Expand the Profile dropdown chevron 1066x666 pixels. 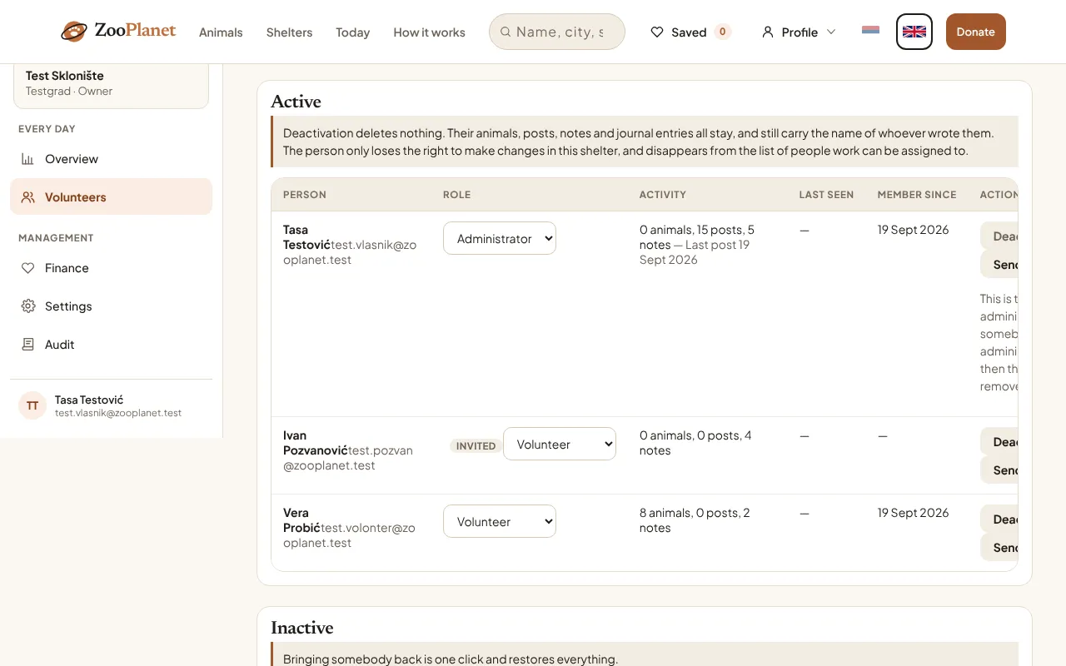[x=830, y=32]
